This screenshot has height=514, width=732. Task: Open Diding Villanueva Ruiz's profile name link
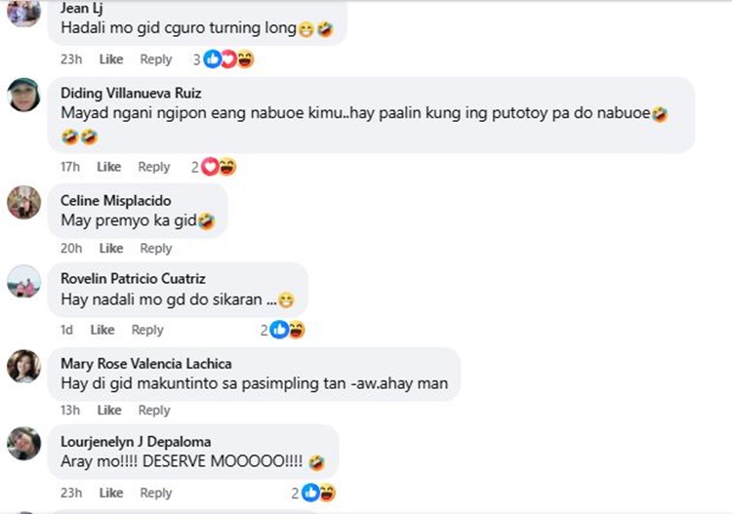(131, 93)
